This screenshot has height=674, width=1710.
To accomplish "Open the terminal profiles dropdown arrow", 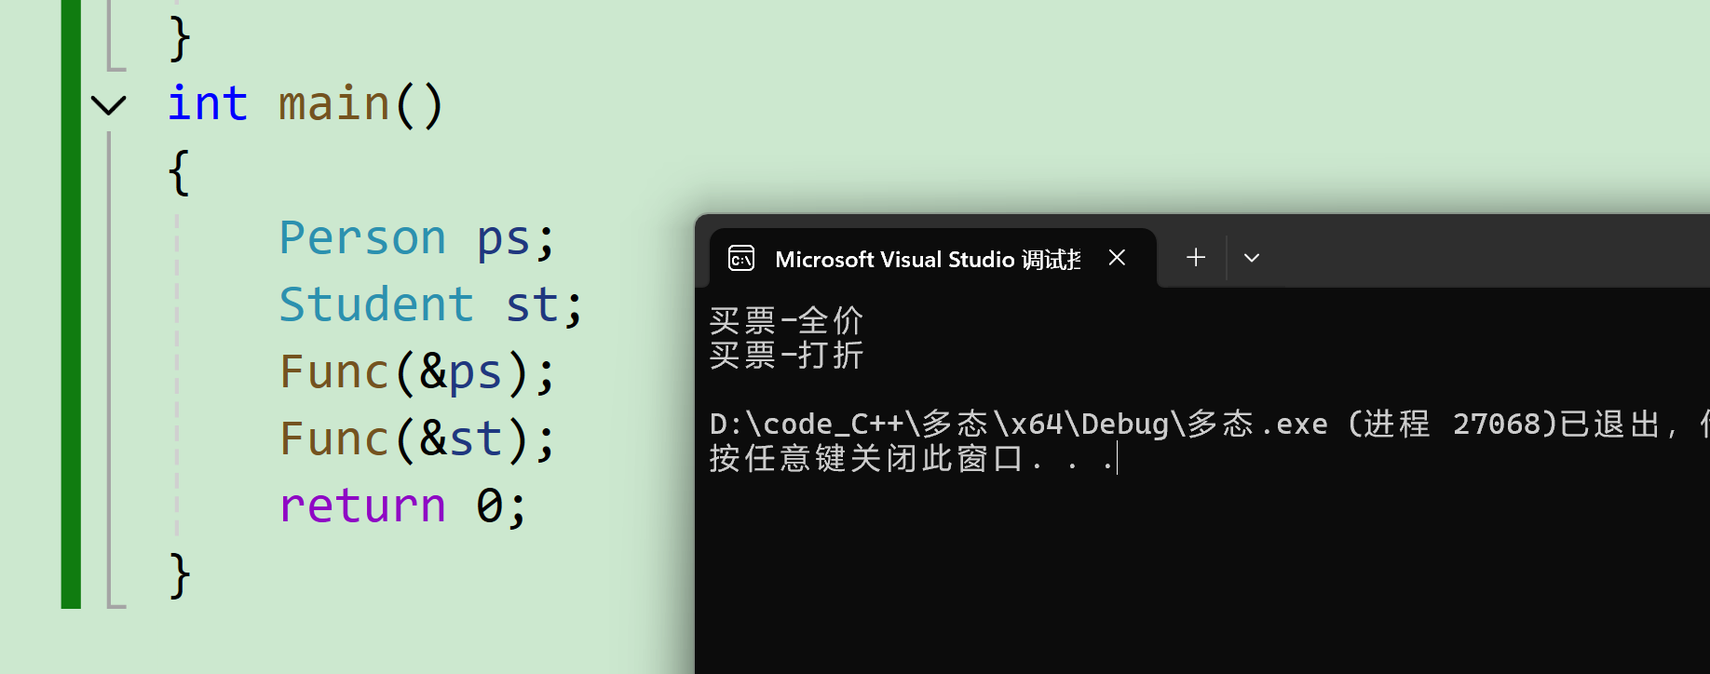I will [x=1252, y=258].
